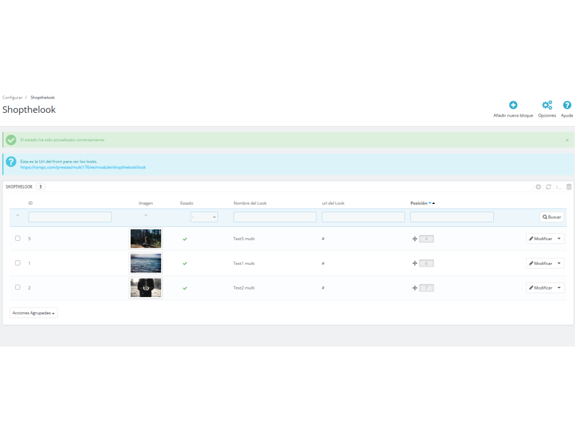Dismiss the green success alert
The width and height of the screenshot is (575, 439).
tap(567, 140)
